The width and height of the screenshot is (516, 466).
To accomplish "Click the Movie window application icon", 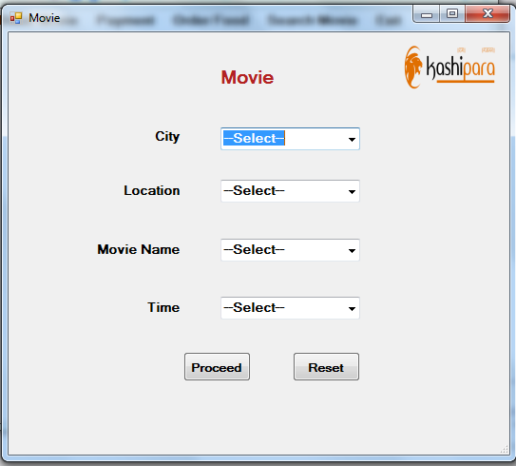I will (x=16, y=18).
